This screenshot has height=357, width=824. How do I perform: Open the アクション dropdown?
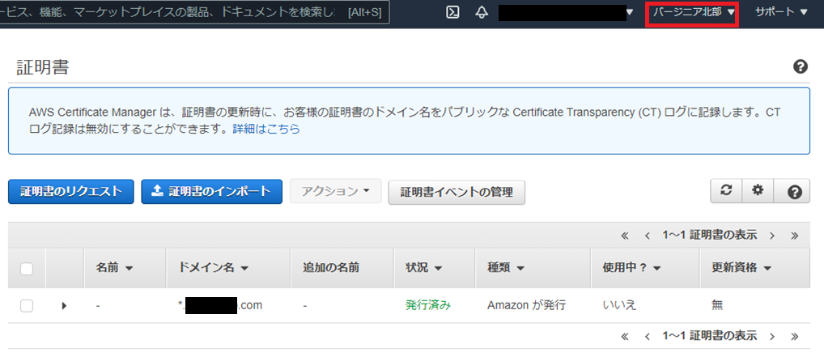point(336,191)
